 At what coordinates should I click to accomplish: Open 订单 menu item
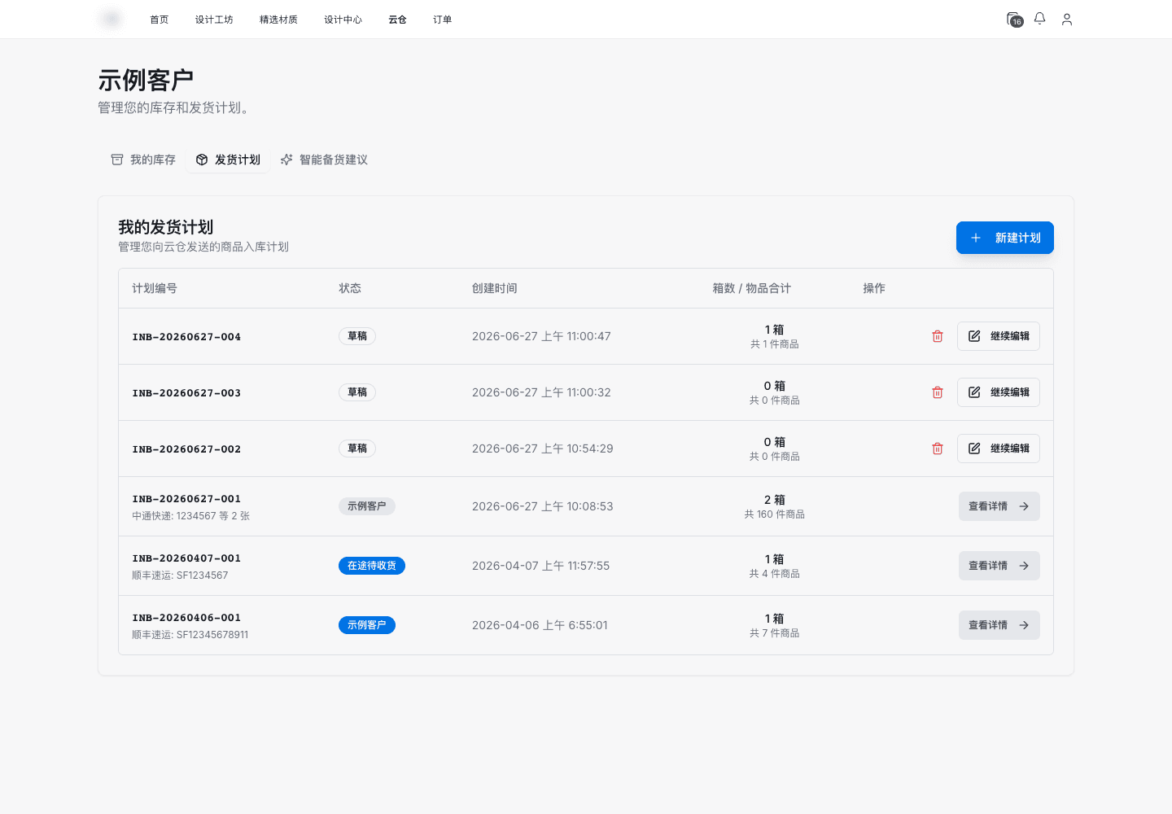[443, 20]
